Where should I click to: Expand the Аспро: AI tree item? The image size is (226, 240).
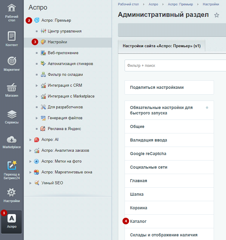pos(30,140)
